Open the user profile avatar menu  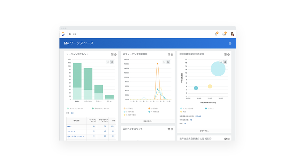pos(232,34)
